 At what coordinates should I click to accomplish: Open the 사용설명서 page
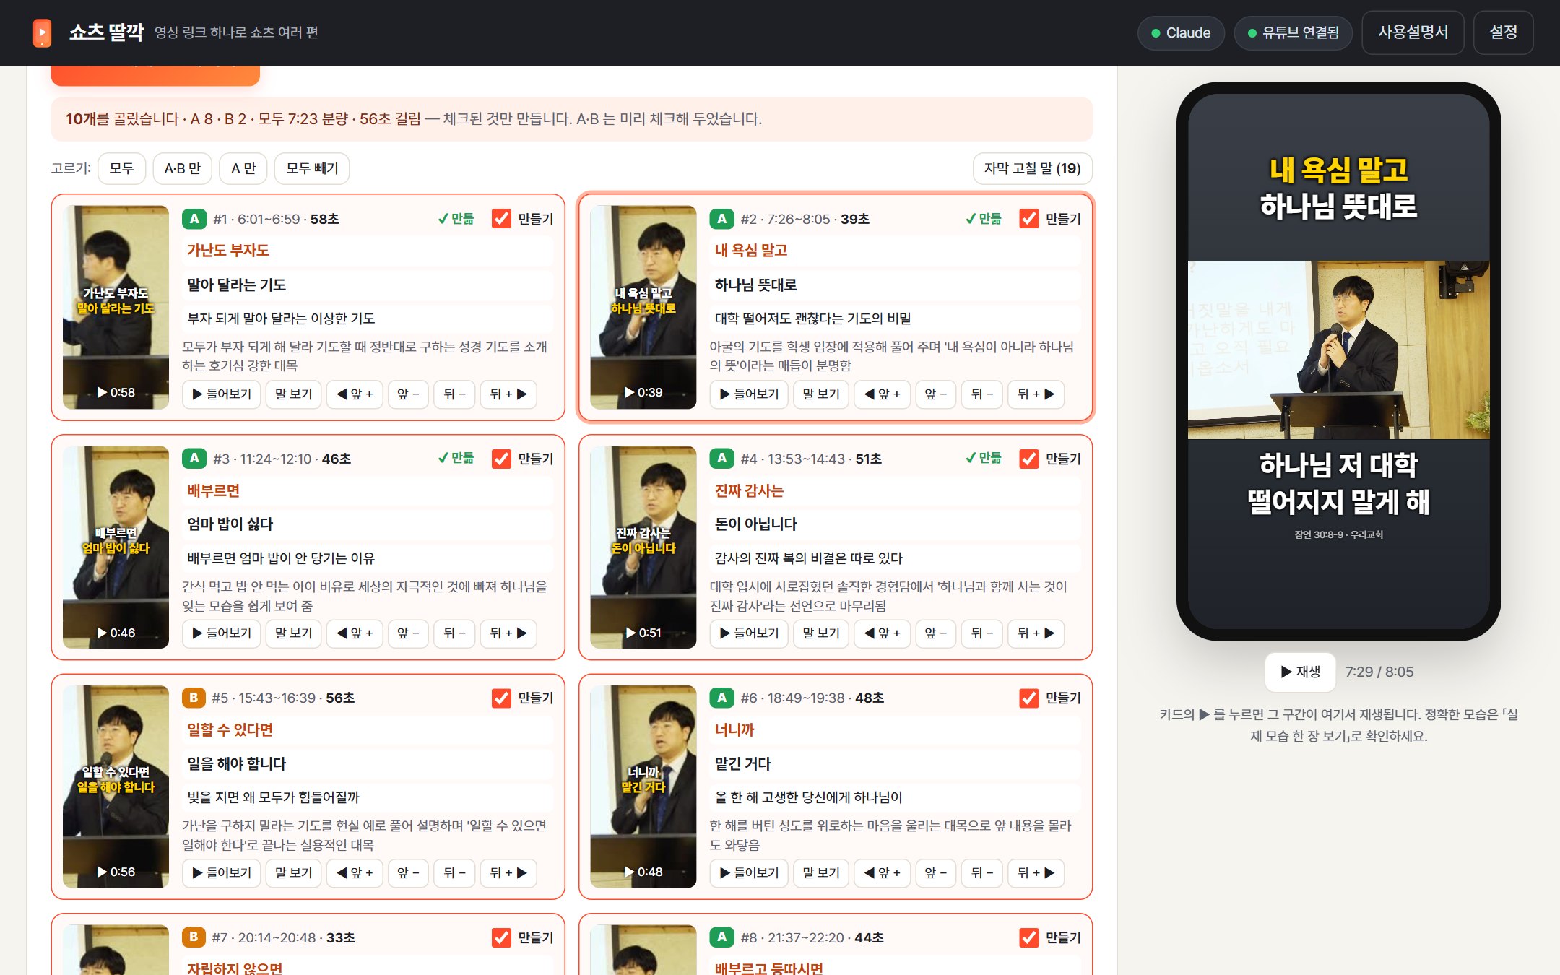click(1413, 32)
